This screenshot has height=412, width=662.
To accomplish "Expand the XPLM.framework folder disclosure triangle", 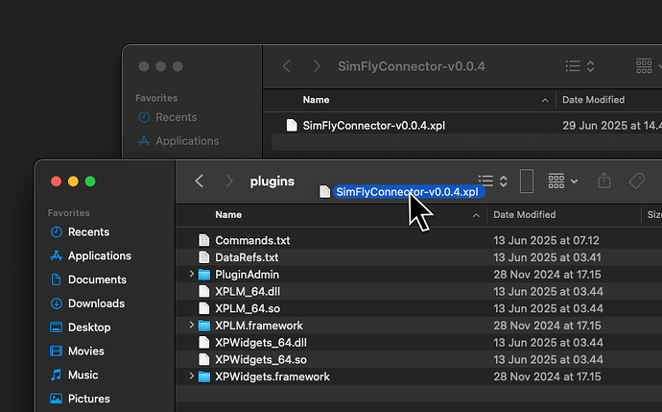I will [192, 326].
